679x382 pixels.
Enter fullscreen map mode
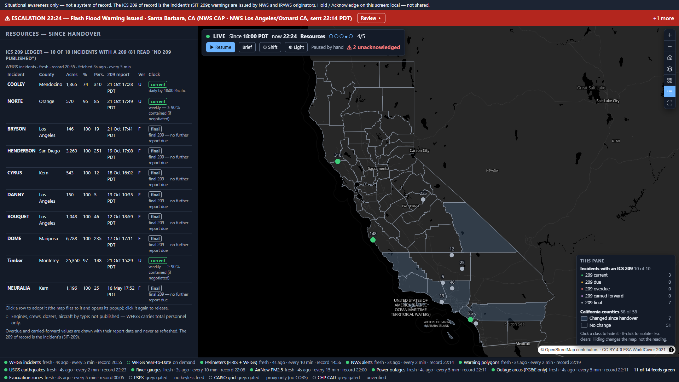(x=669, y=103)
